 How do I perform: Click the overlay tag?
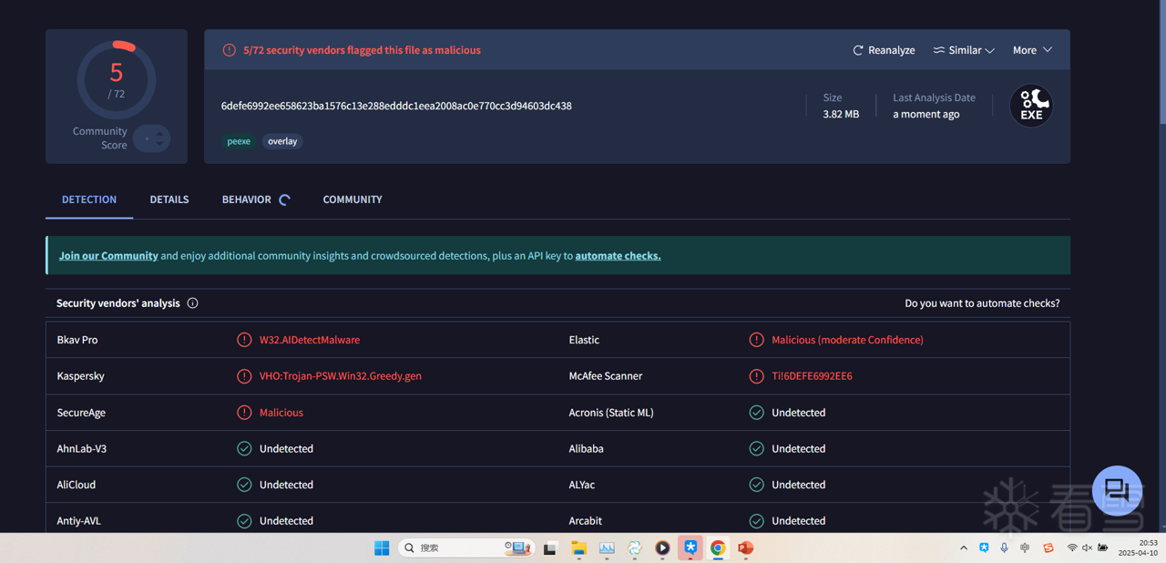click(282, 141)
